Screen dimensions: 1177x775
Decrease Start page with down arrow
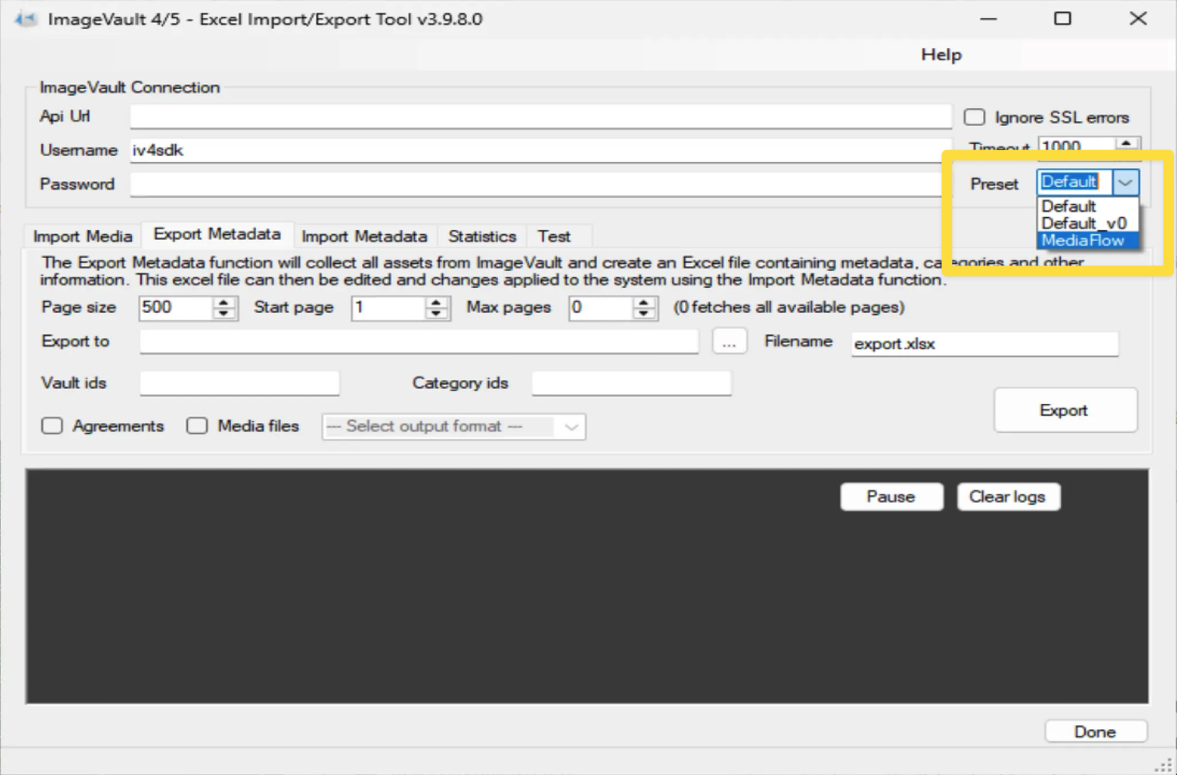436,313
